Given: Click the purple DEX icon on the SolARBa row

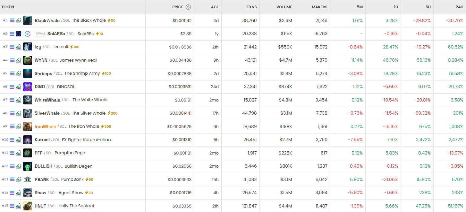Looking at the screenshot, I should [x=19, y=34].
